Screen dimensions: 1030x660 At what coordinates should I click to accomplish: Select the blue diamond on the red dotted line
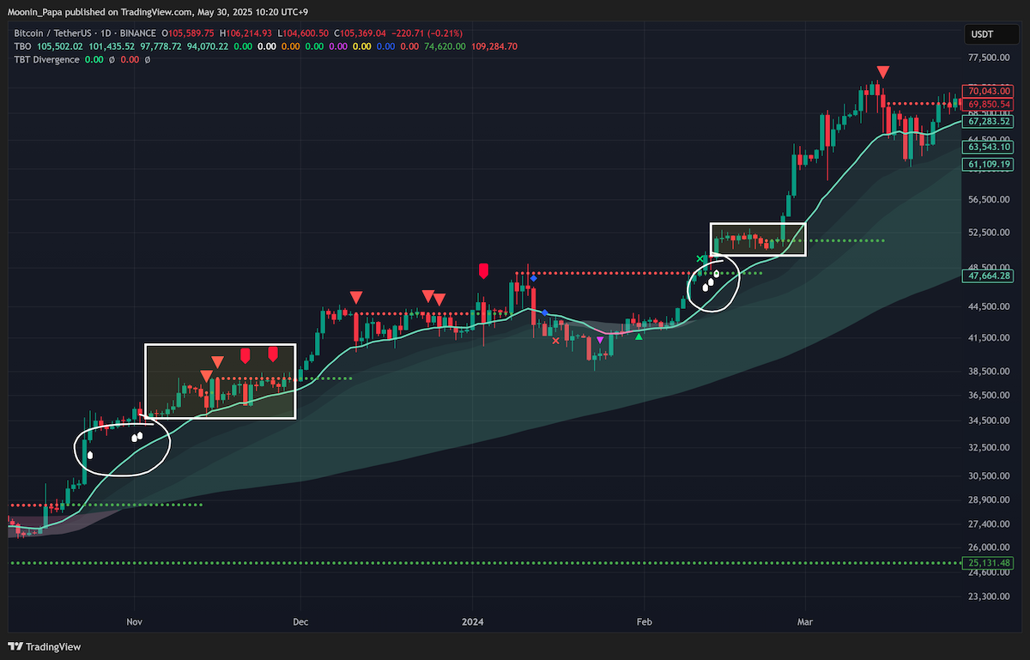coord(533,278)
